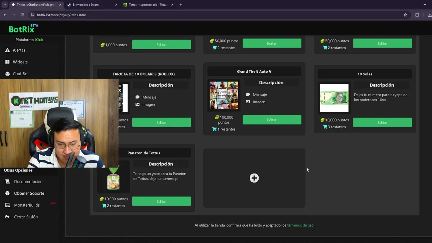Click Imagen icon in Grand Theft Auto V card
The width and height of the screenshot is (432, 243).
[x=248, y=102]
